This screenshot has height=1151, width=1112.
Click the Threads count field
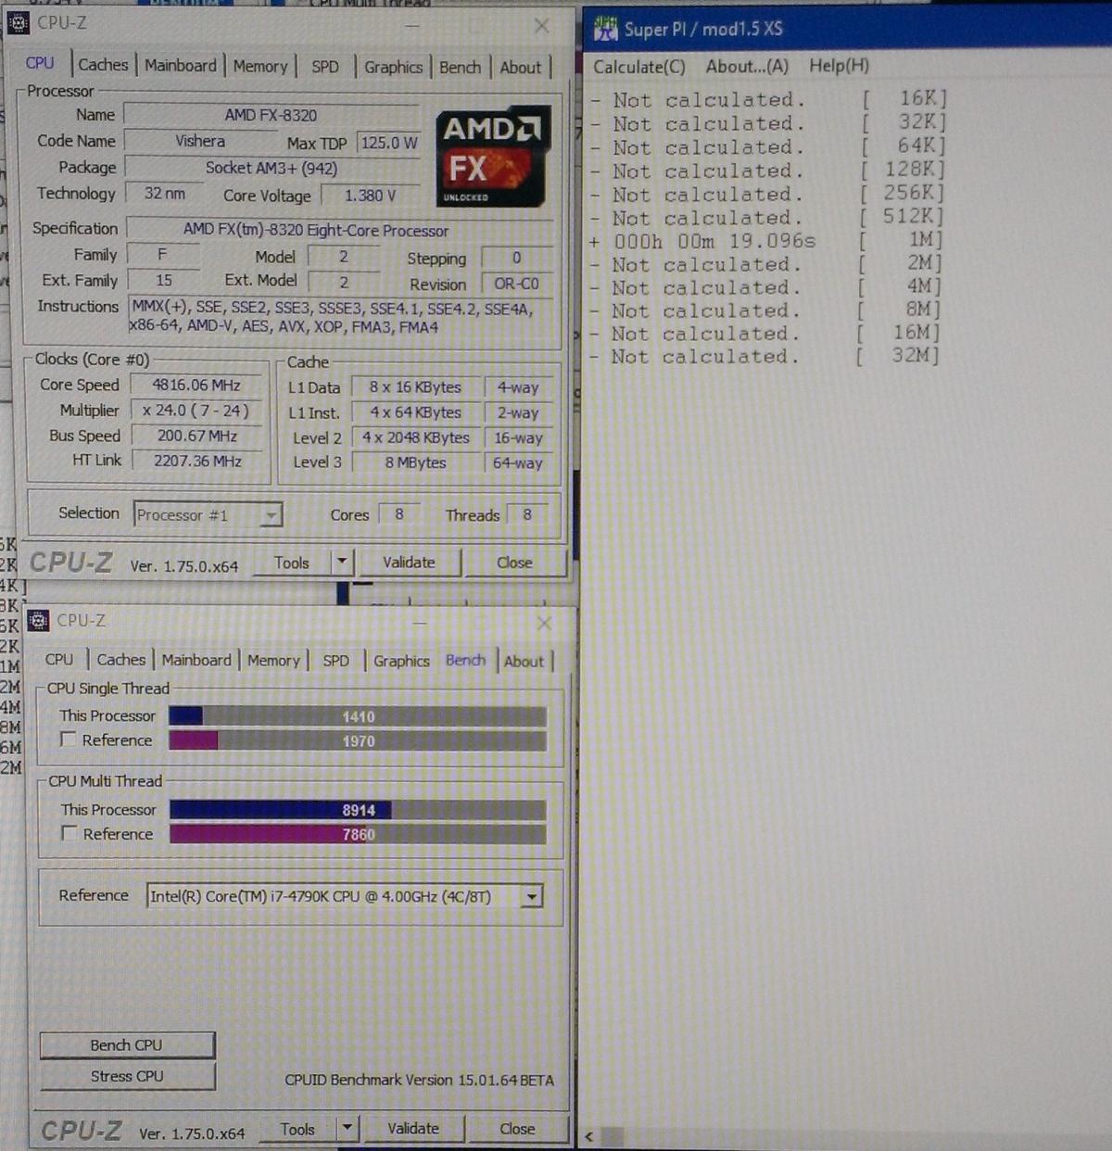(x=527, y=513)
